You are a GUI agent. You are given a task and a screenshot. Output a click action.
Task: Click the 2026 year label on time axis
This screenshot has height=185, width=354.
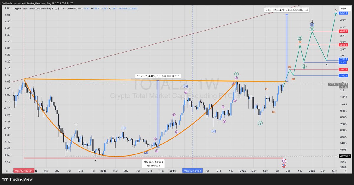click(312, 171)
